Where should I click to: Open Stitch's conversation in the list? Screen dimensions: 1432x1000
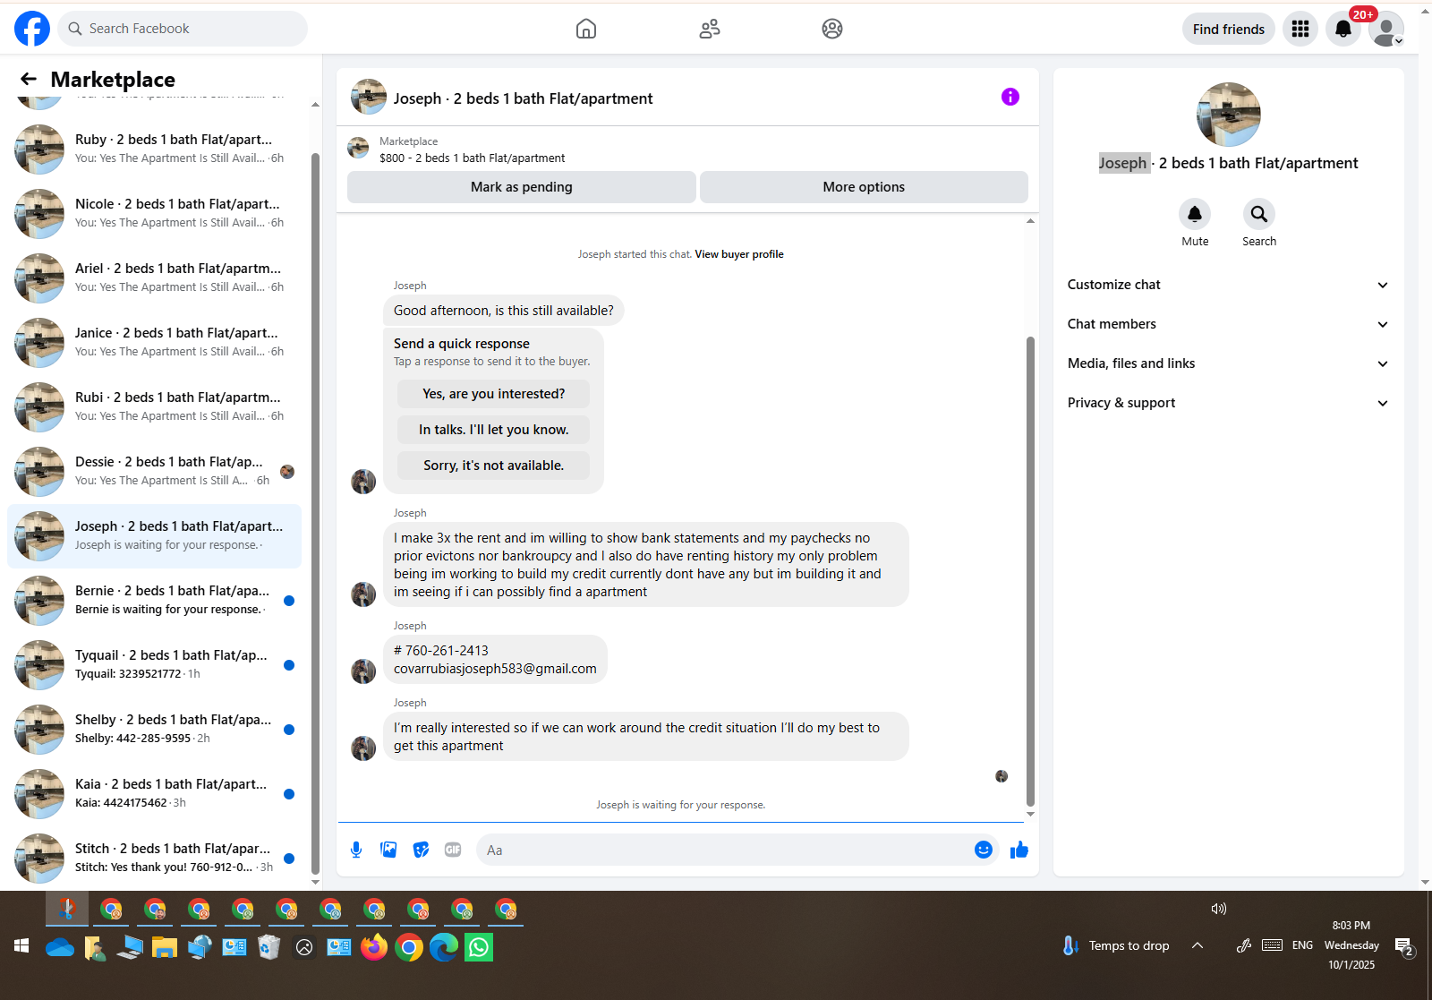tap(154, 858)
